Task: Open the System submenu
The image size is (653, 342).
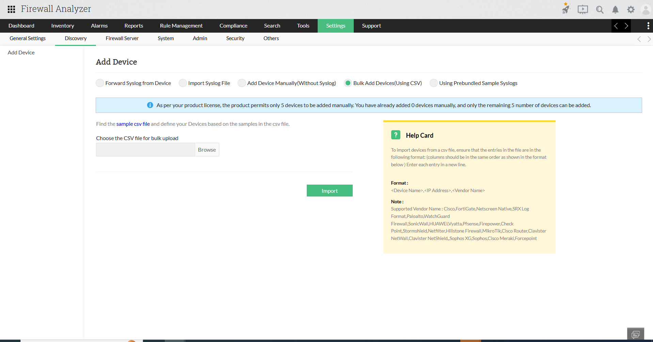Action: 166,38
